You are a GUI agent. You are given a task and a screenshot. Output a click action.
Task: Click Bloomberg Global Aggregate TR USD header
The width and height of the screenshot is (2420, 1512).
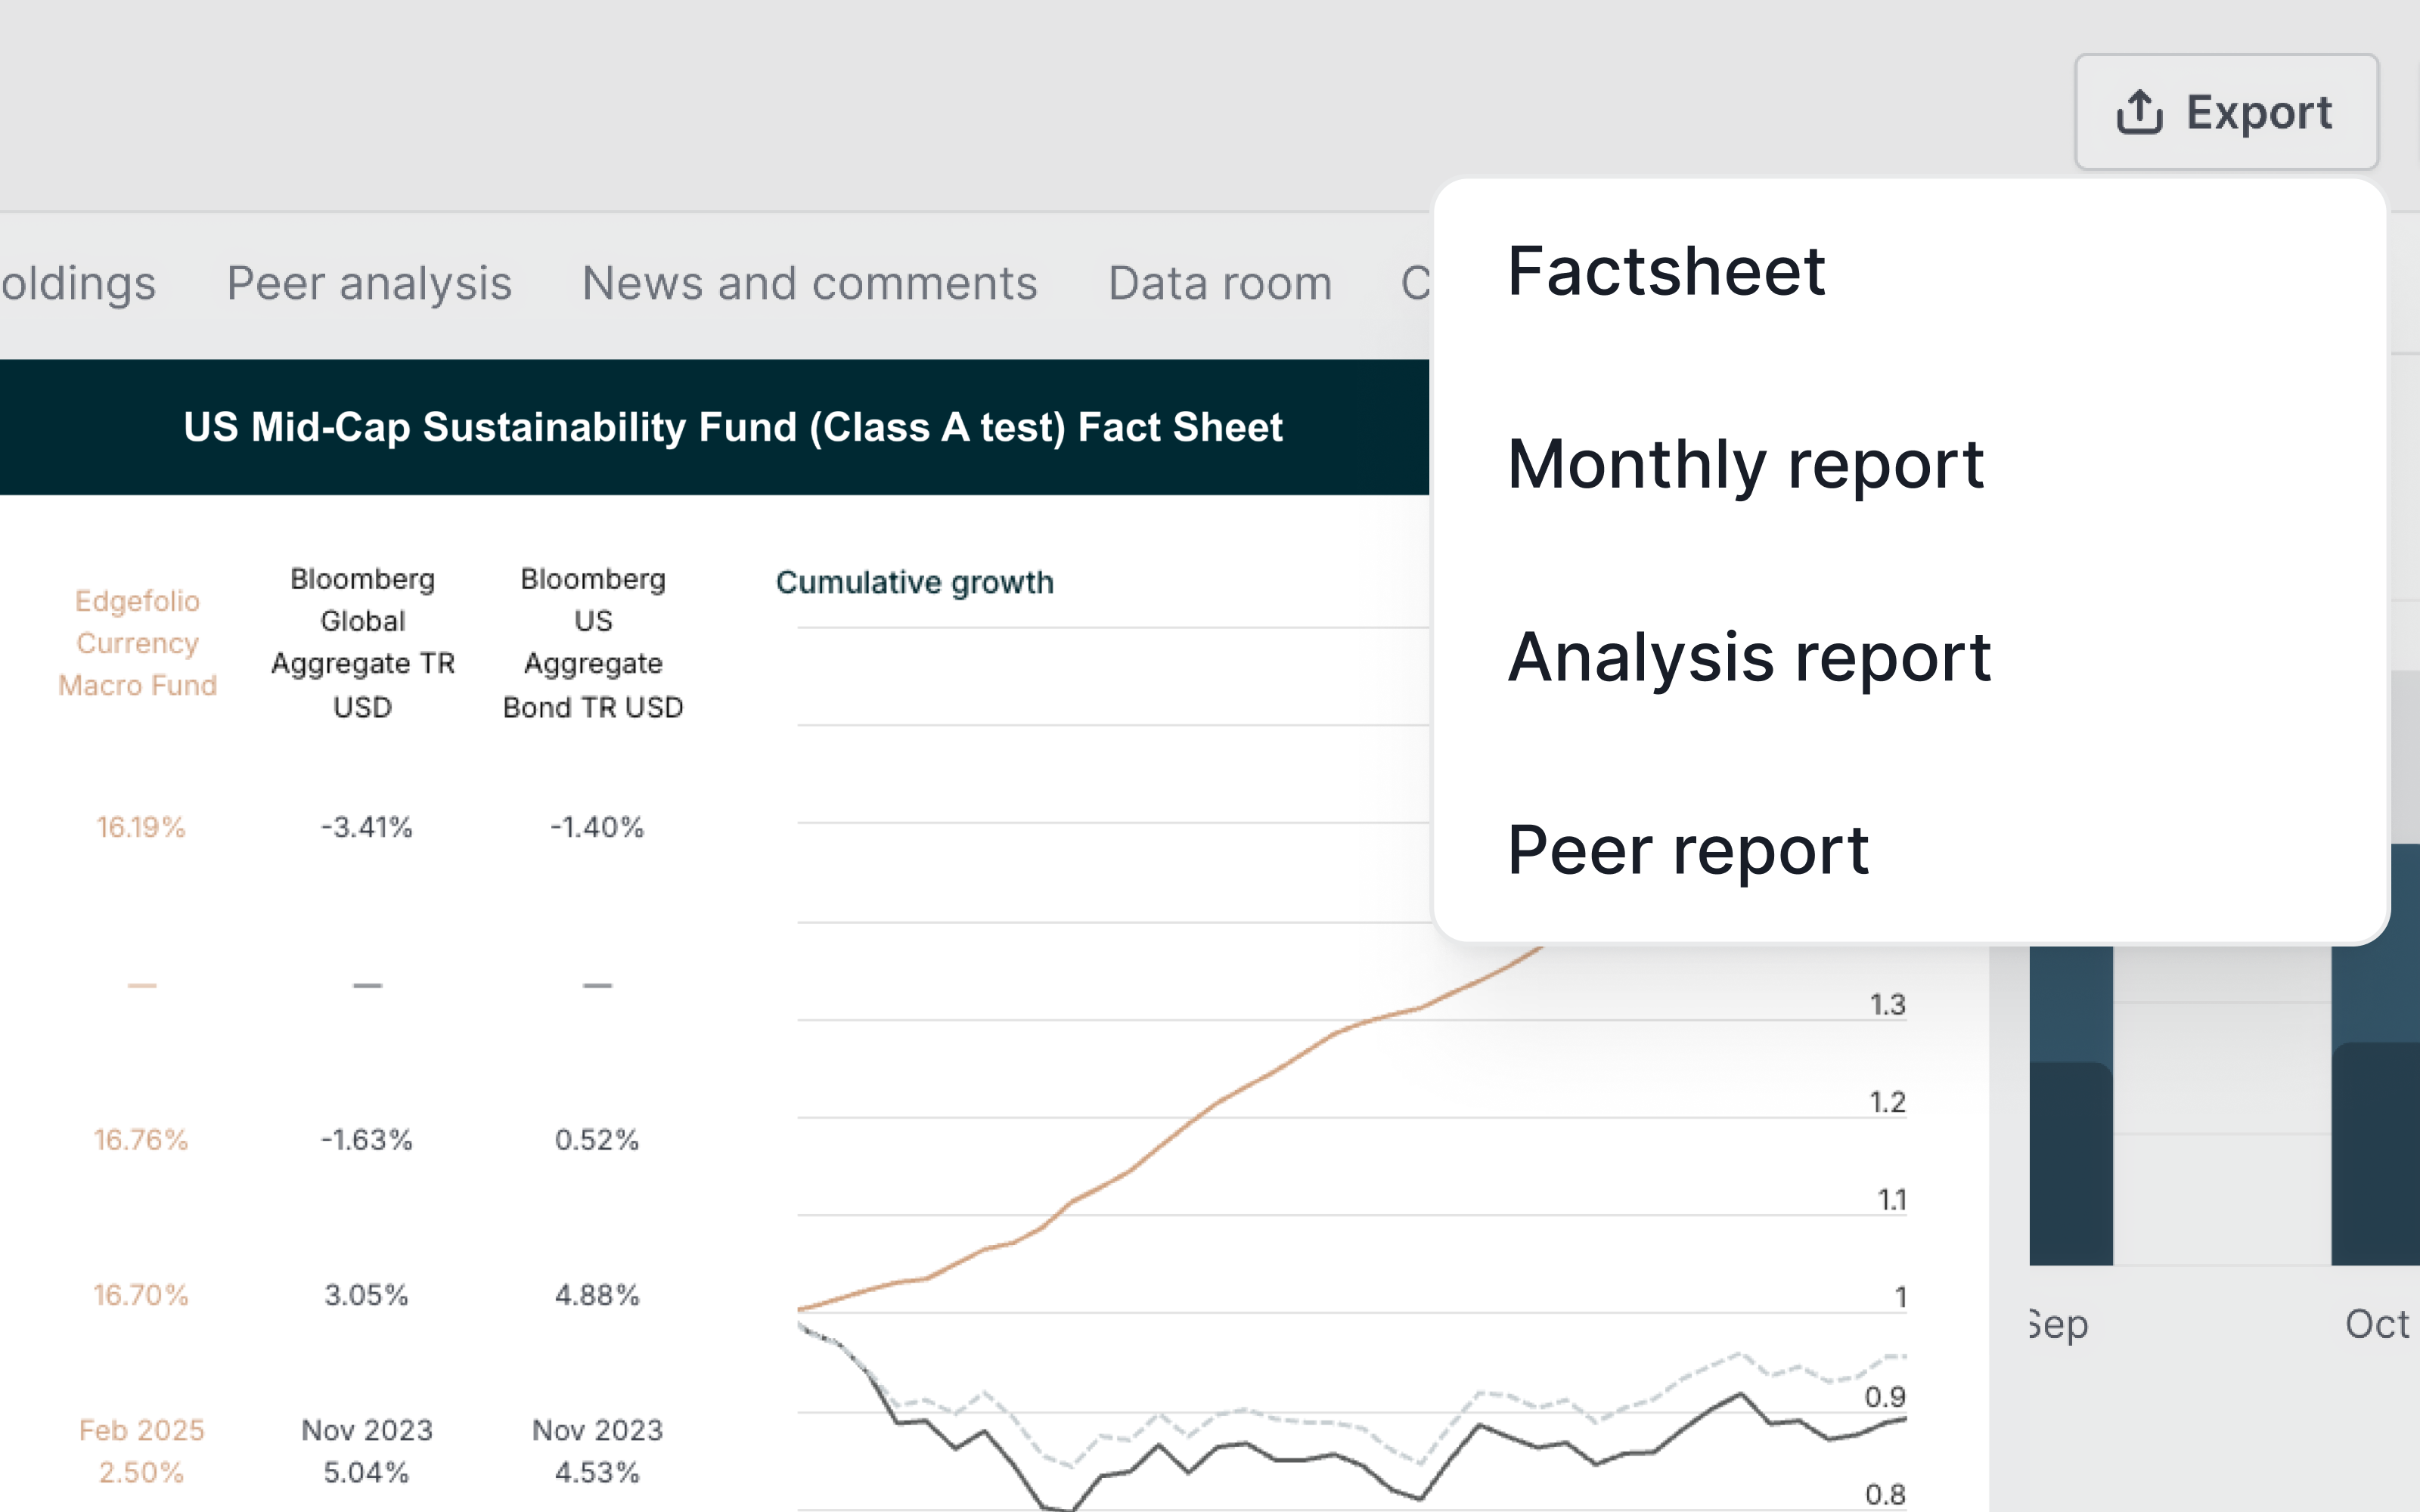(363, 643)
